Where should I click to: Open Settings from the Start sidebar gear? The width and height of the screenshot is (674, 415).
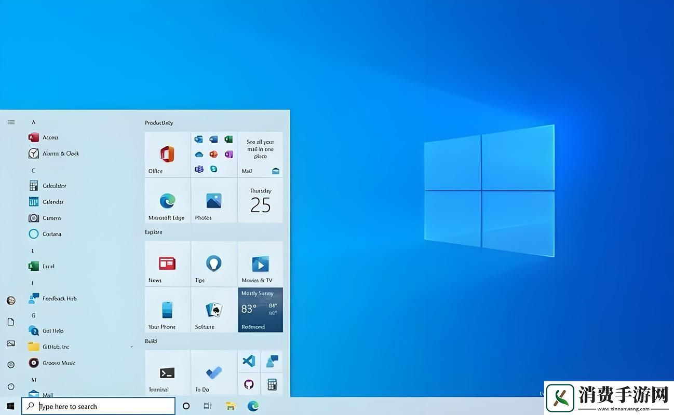click(x=10, y=365)
